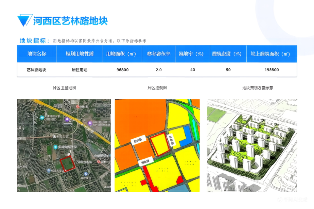
Task: Click the 片区卫星地图 caption
Action: click(64, 88)
